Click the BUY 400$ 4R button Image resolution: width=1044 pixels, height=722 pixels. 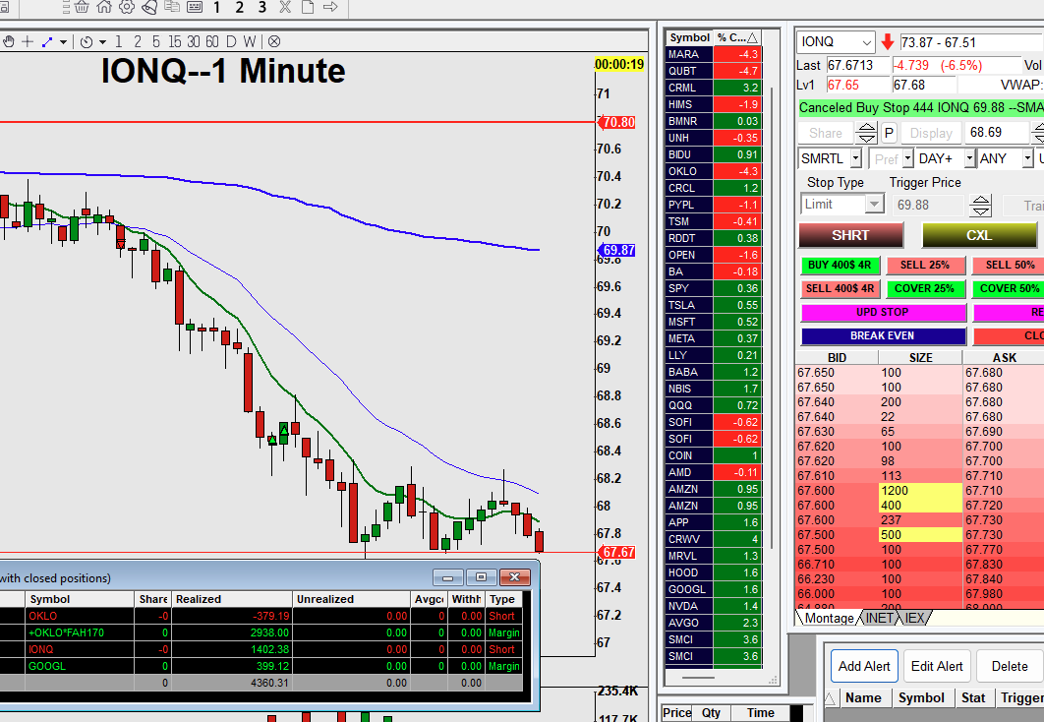click(x=840, y=265)
